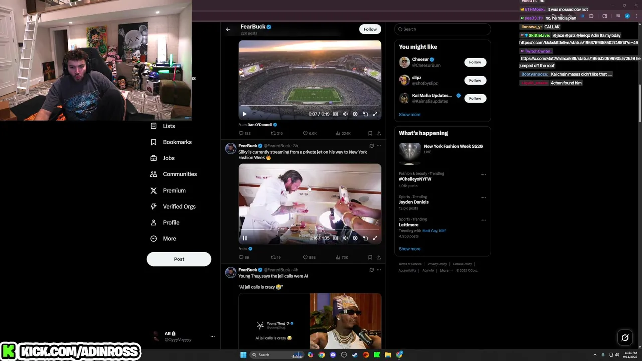Focus the X search field

coord(442,29)
